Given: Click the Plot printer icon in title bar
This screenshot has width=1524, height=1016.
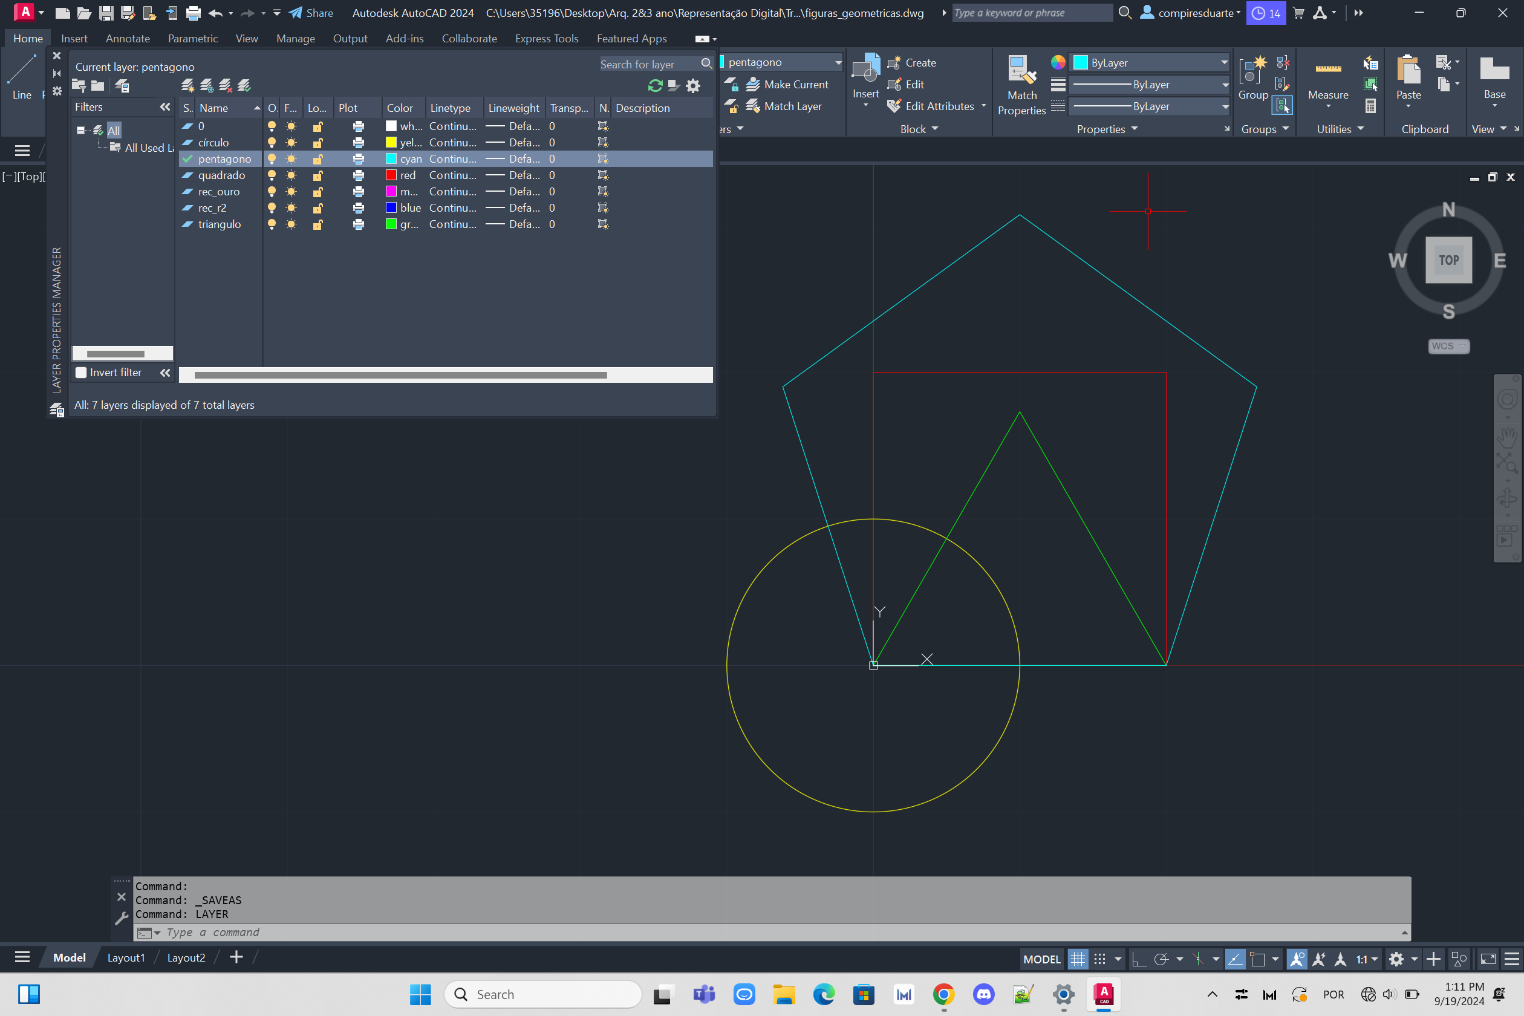Looking at the screenshot, I should coord(193,13).
